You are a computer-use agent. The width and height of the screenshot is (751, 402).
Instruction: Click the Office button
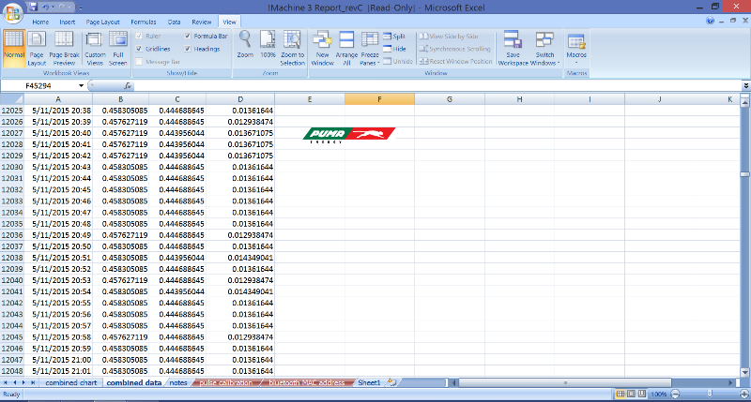point(13,13)
